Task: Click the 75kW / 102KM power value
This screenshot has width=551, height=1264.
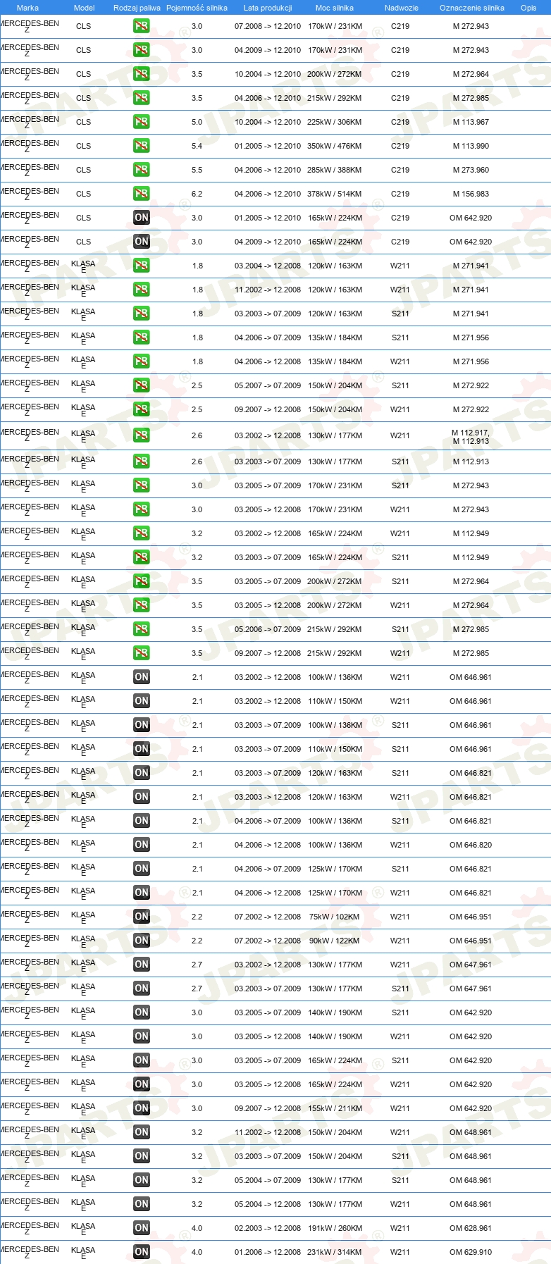Action: 335,917
